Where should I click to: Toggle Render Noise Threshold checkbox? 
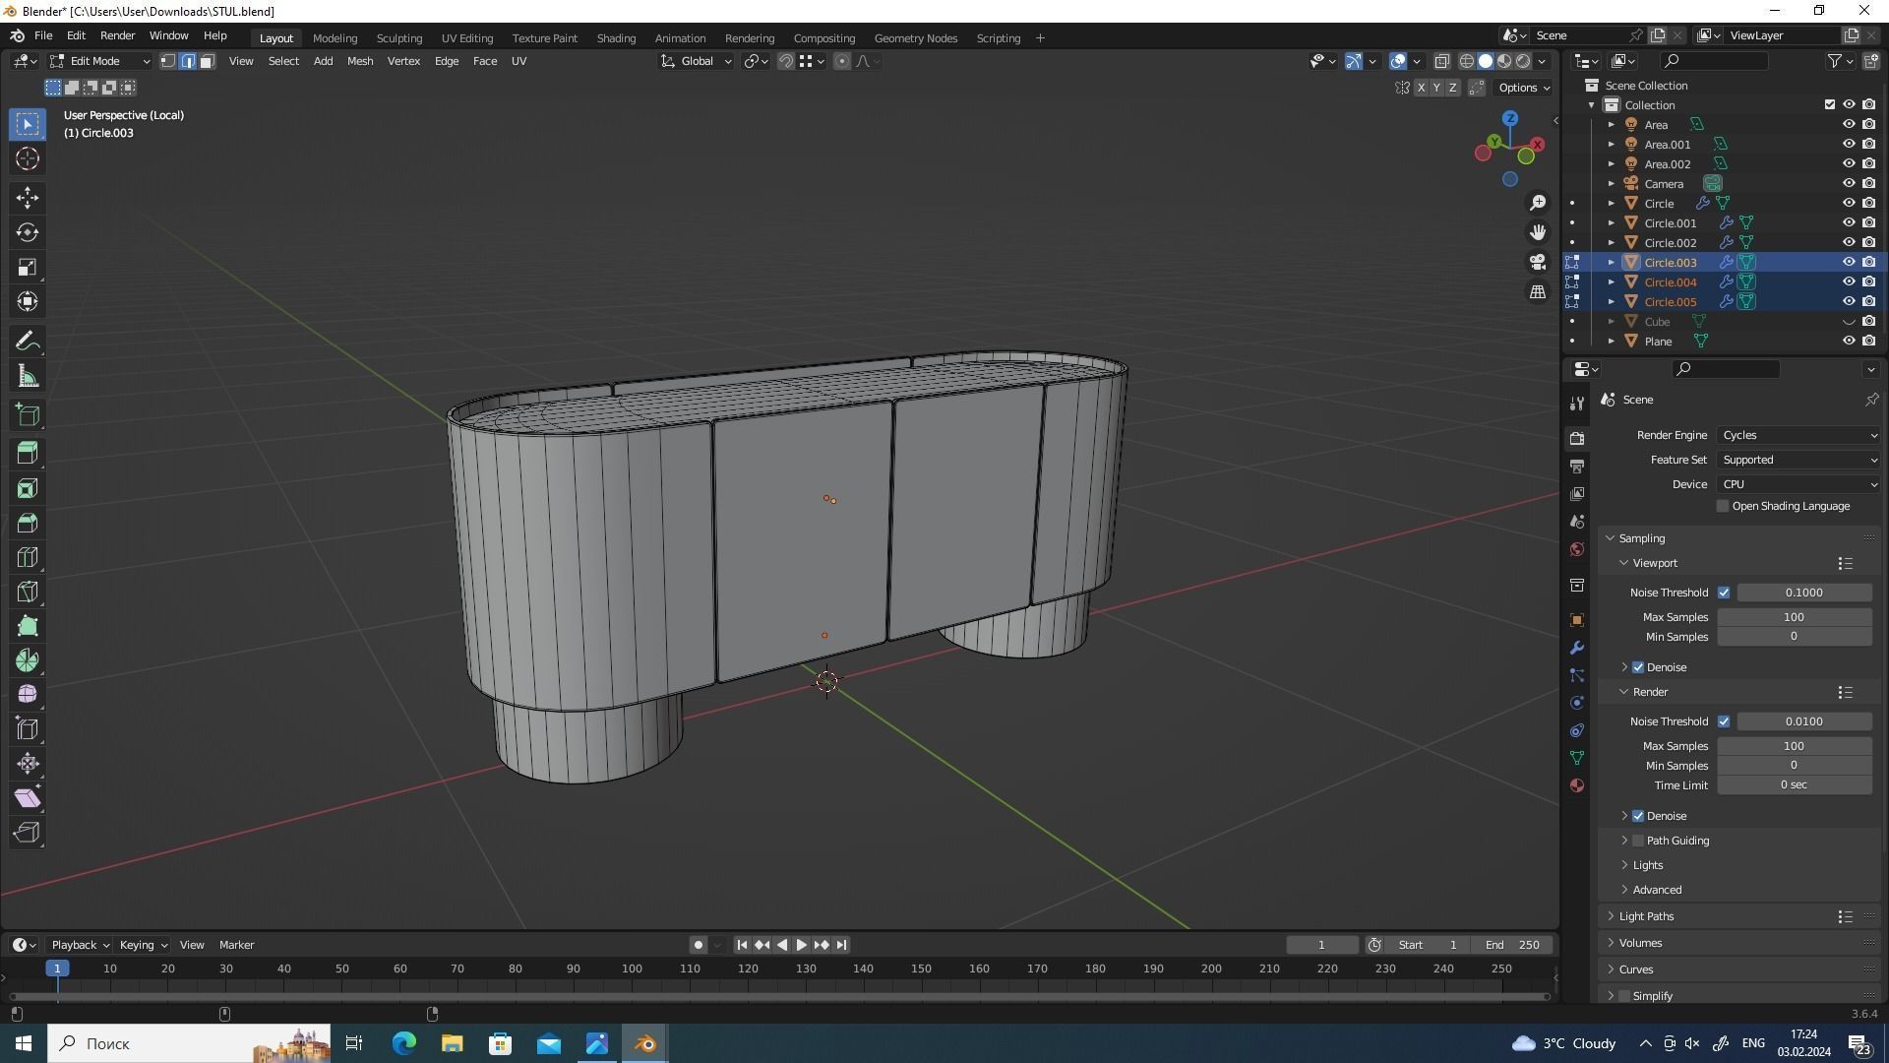pyautogui.click(x=1723, y=721)
